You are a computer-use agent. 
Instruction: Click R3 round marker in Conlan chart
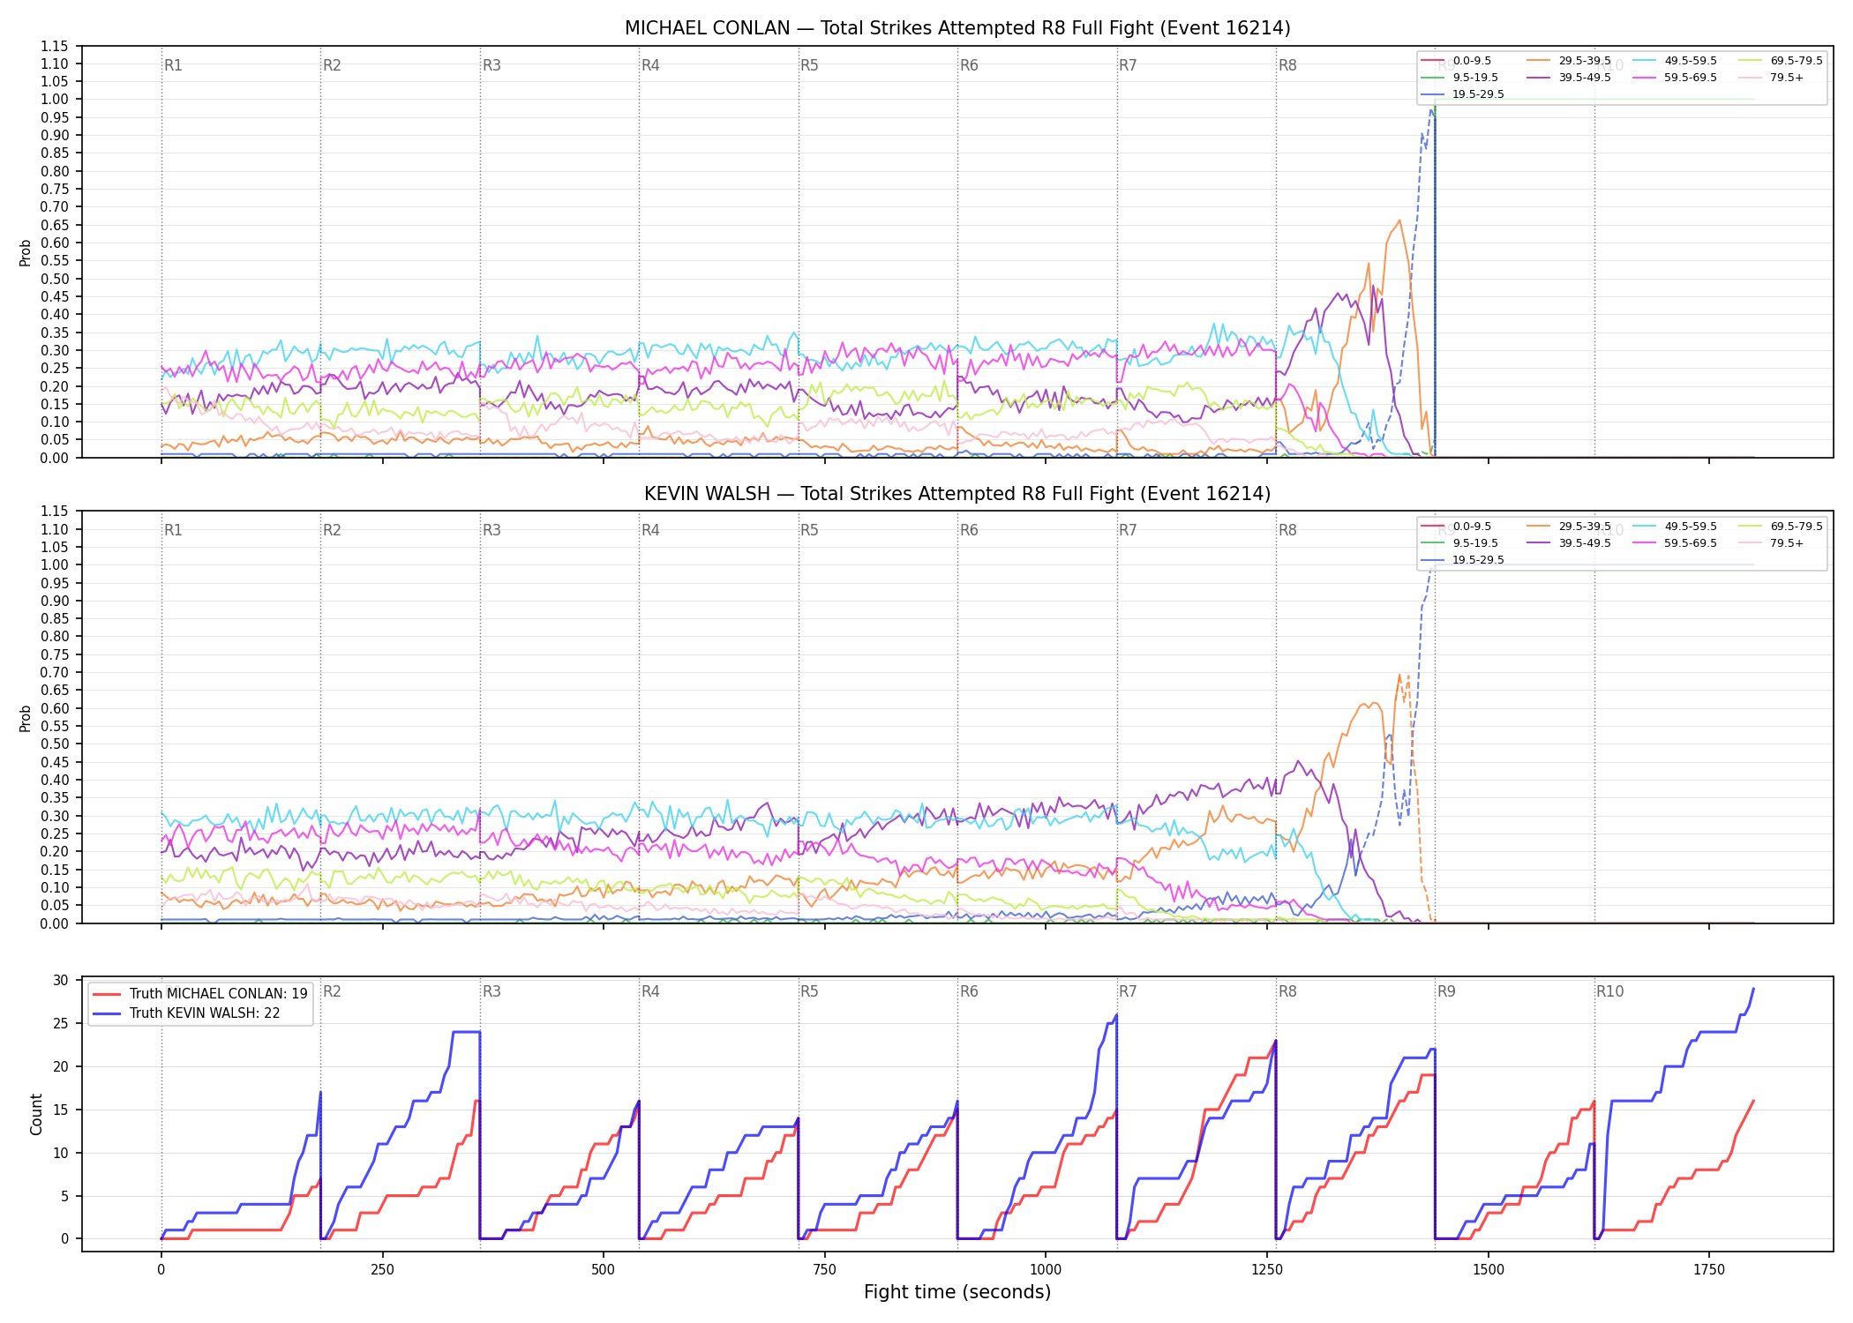pos(491,65)
